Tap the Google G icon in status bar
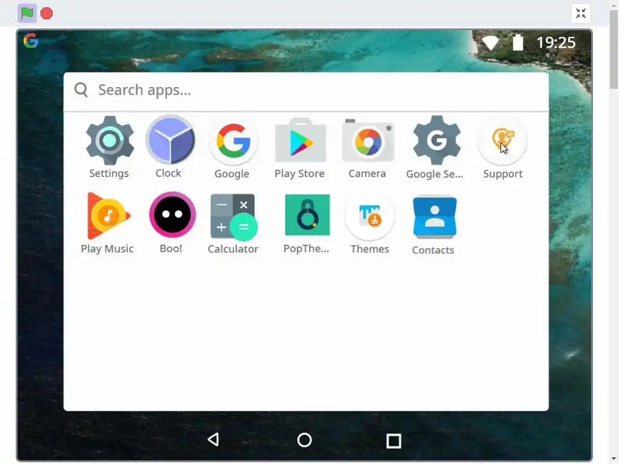Screen dimensions: 619x464 click(31, 40)
